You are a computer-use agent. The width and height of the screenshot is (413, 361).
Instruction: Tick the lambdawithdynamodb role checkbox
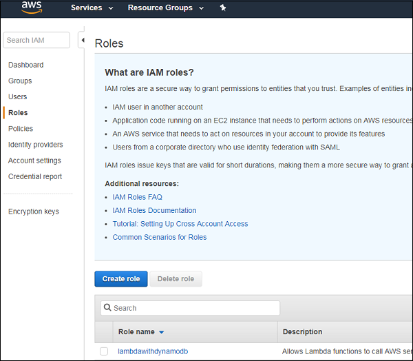104,351
